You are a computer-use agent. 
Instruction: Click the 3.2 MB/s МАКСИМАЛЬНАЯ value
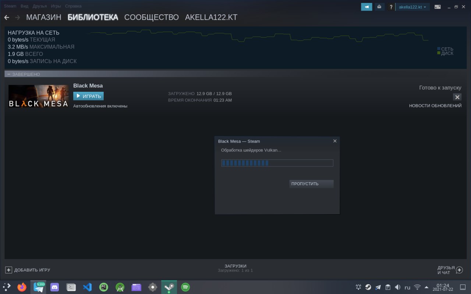[41, 47]
